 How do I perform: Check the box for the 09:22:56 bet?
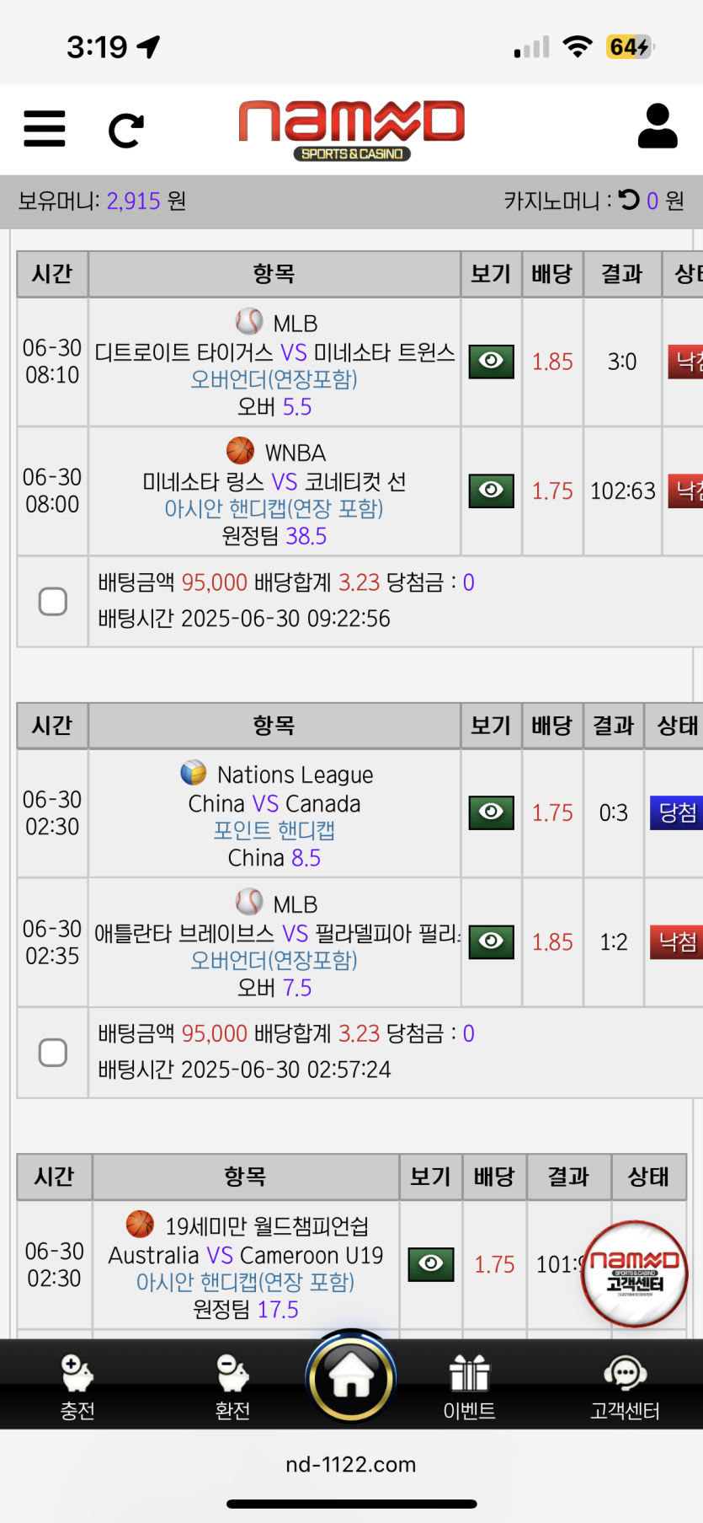[x=53, y=601]
